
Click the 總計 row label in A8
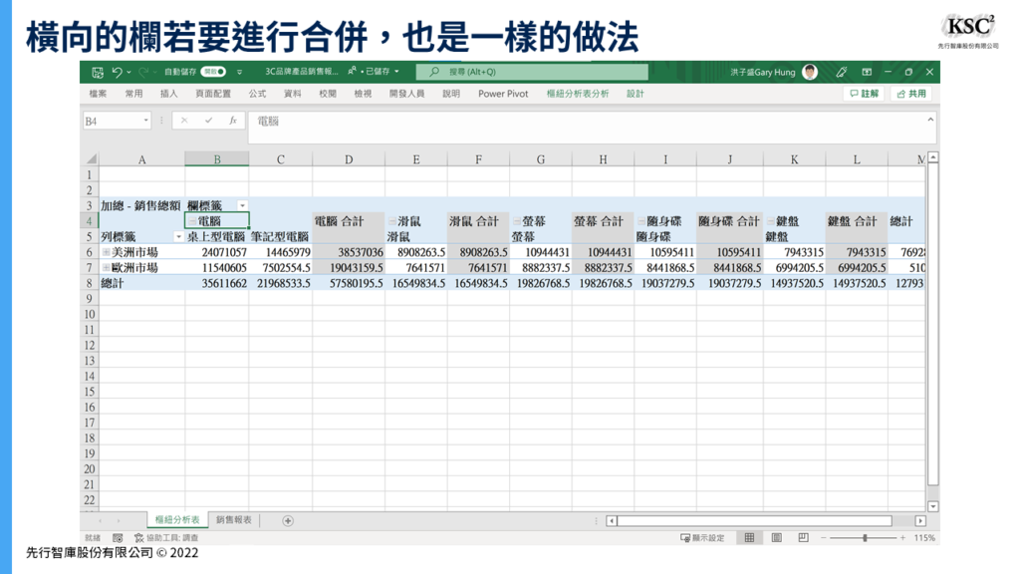point(141,283)
